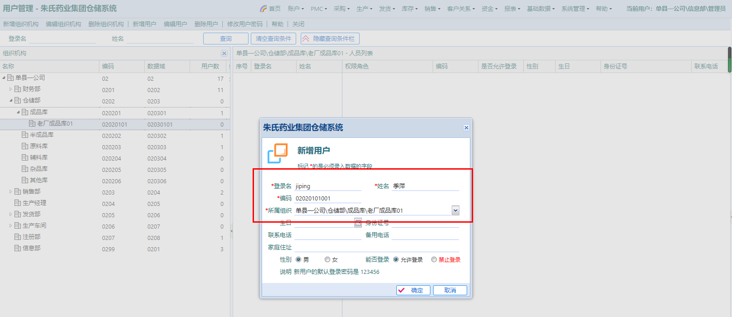
Task: Close the 新增用户 dialog via the X icon
Action: (x=466, y=128)
